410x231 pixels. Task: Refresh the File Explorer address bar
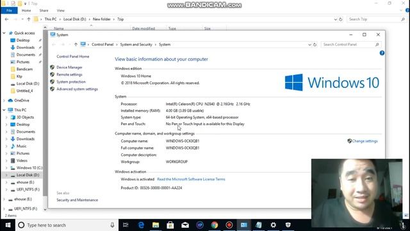click(341, 19)
